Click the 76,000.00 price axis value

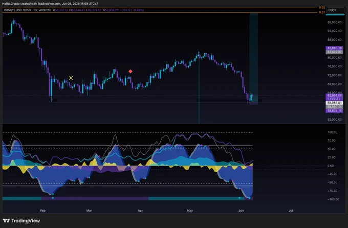tap(334, 66)
